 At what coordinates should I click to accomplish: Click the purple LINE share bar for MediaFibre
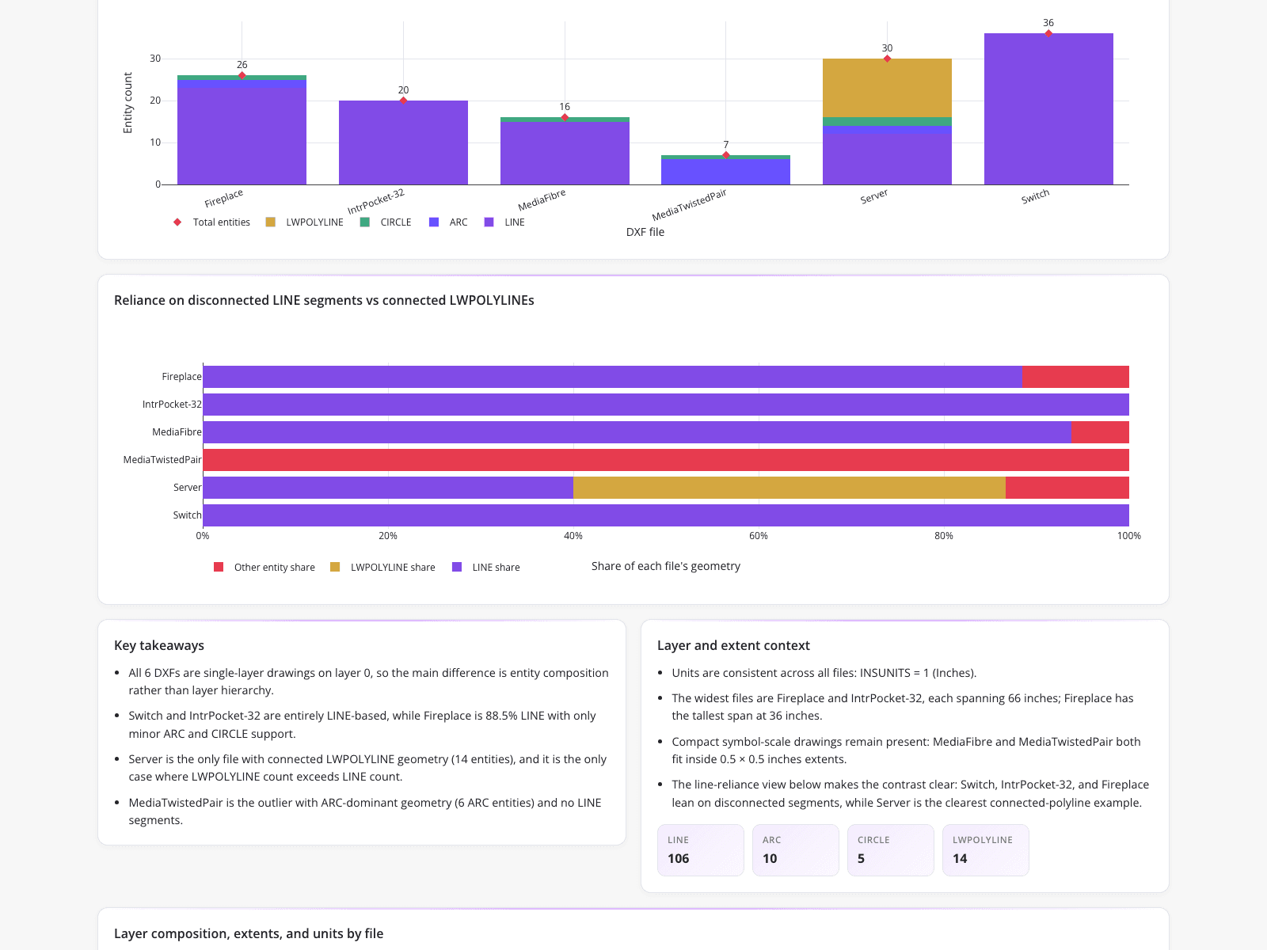point(637,432)
